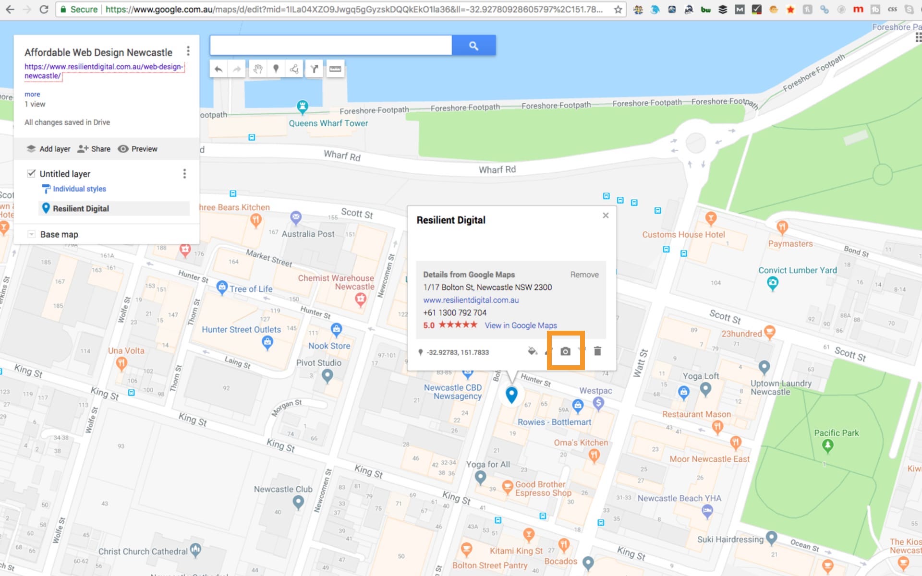Select Resilient Digital in layer list
Image resolution: width=922 pixels, height=576 pixels.
point(114,208)
